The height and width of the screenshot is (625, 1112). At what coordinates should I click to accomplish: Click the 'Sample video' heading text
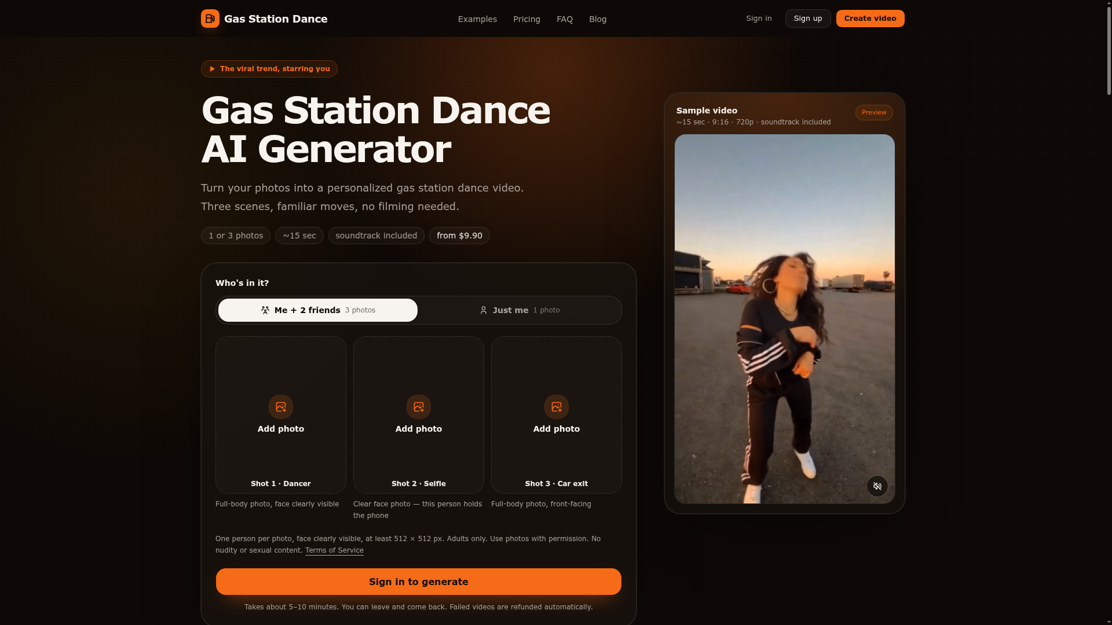707,111
